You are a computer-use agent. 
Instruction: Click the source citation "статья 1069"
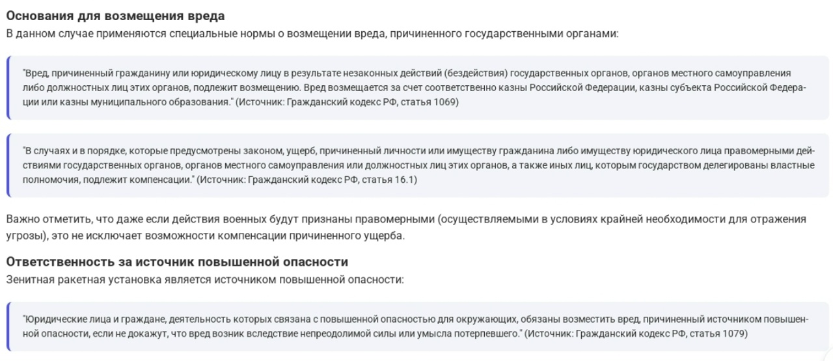pos(431,103)
